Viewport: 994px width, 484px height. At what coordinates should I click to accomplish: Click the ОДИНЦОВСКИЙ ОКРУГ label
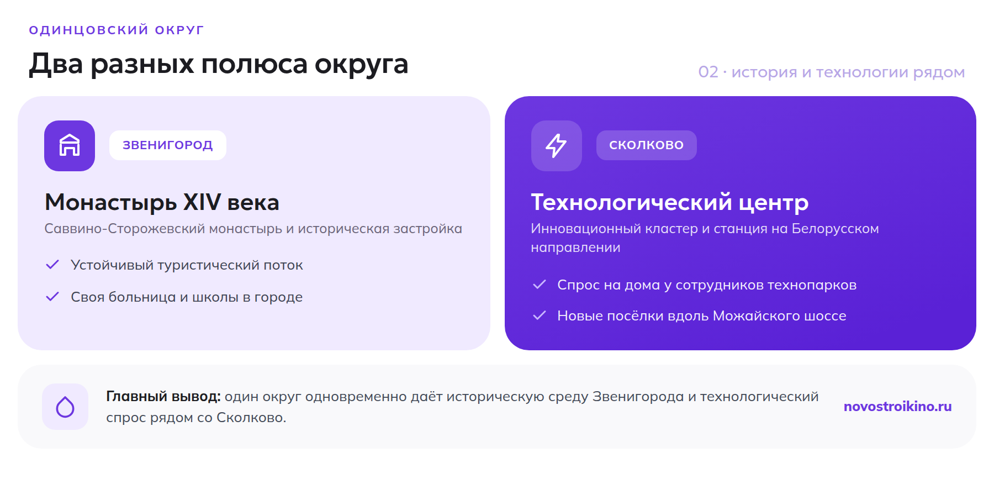click(x=117, y=30)
